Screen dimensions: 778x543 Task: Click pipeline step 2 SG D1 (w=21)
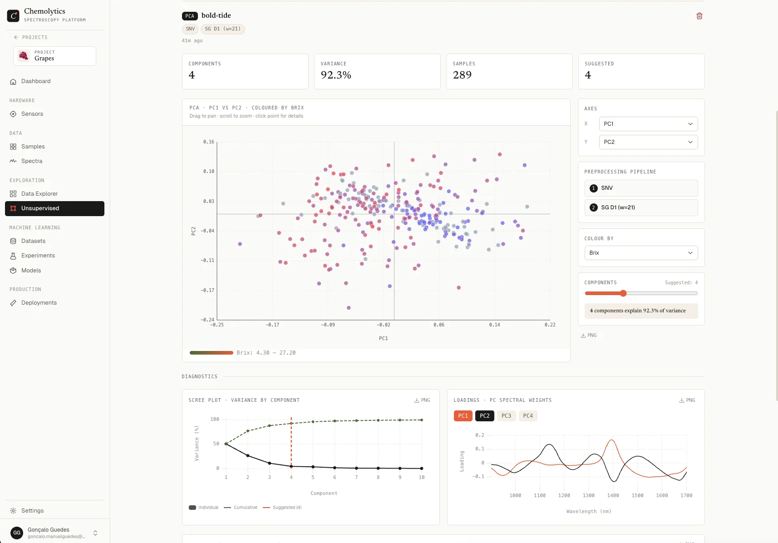click(641, 207)
